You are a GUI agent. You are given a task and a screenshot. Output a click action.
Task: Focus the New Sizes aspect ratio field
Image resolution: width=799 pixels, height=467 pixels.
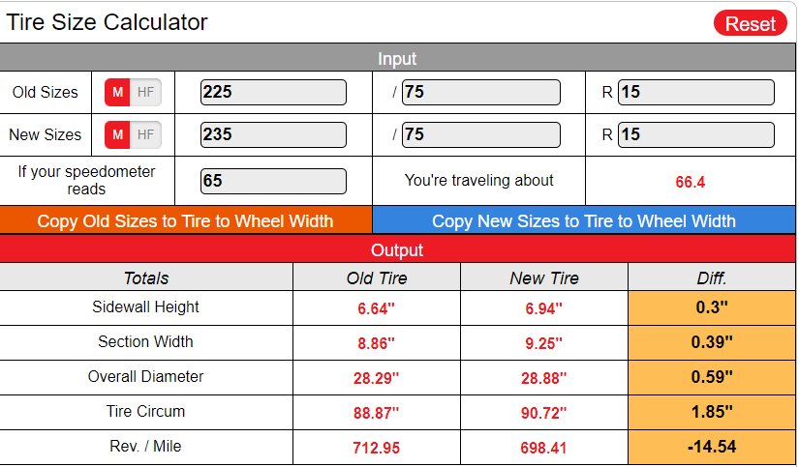(x=481, y=134)
